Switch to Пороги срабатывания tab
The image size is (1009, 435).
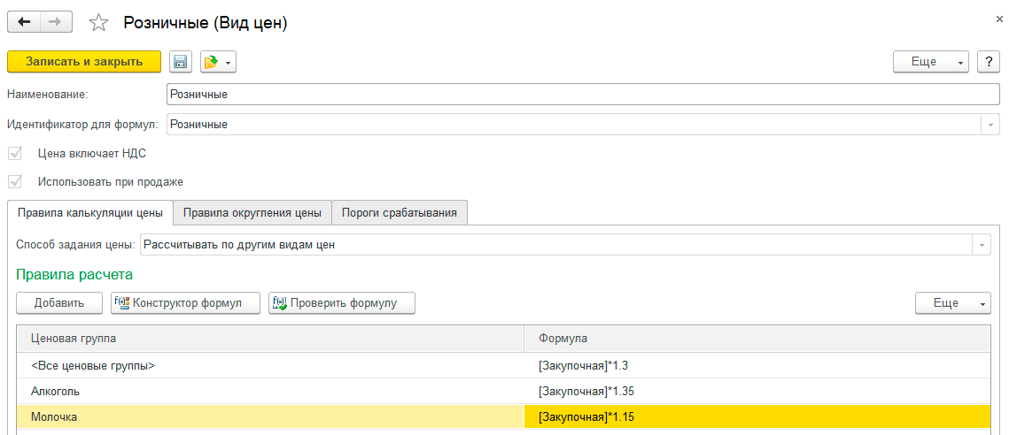coord(400,213)
